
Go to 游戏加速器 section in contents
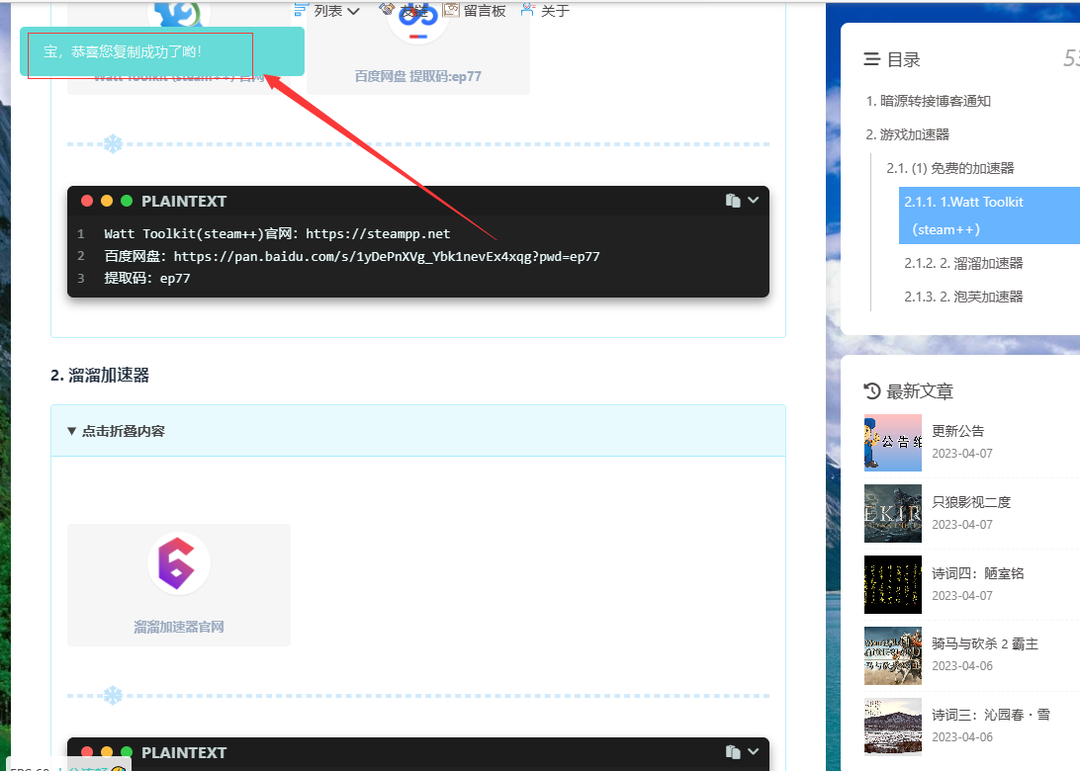click(x=908, y=134)
